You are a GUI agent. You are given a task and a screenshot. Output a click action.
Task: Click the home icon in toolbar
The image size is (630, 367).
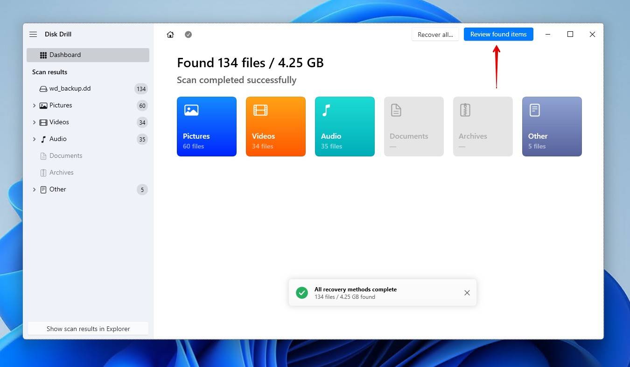coord(170,35)
